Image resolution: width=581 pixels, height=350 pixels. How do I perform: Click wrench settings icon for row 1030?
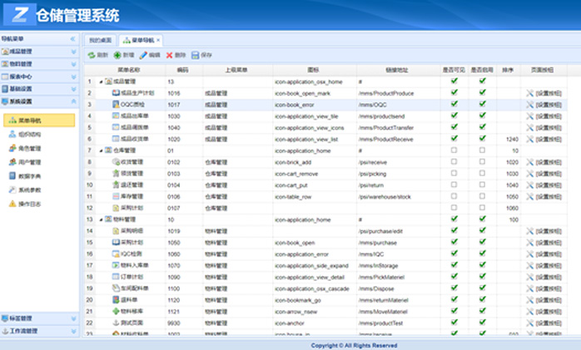click(530, 116)
